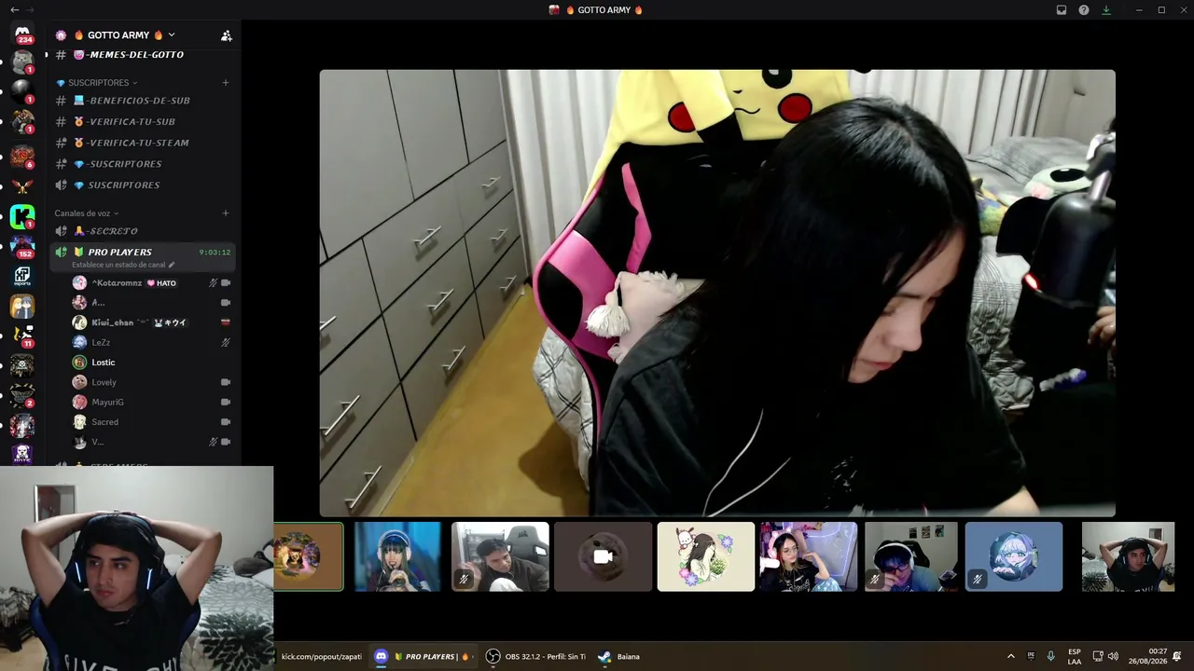Open Steam Baiana window from taskbar

[619, 657]
